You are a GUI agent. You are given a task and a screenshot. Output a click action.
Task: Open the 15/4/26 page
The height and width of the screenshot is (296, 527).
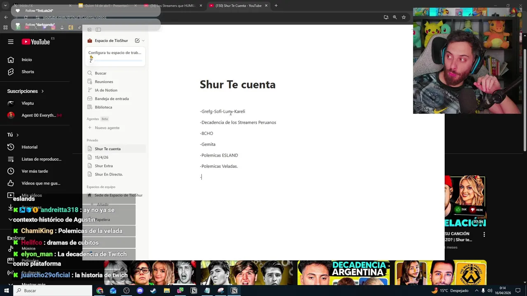tap(101, 157)
